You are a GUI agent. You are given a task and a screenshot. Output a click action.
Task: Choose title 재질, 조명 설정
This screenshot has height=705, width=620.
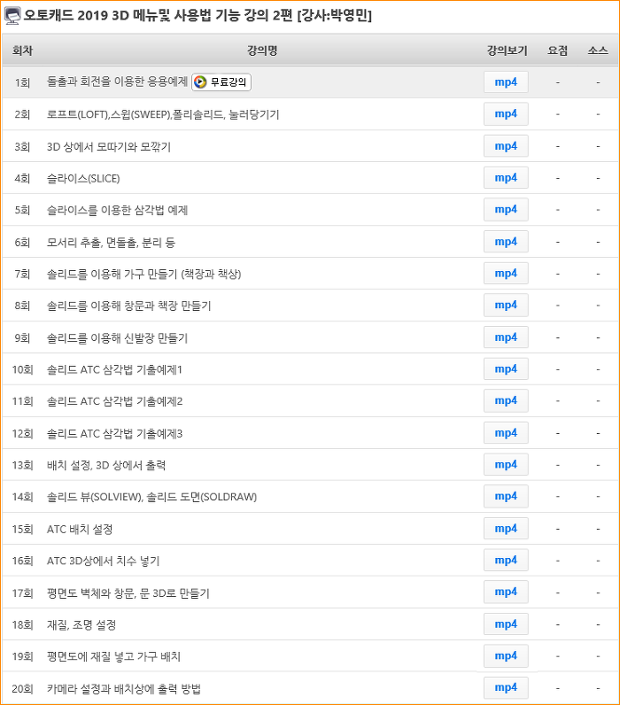pos(81,625)
